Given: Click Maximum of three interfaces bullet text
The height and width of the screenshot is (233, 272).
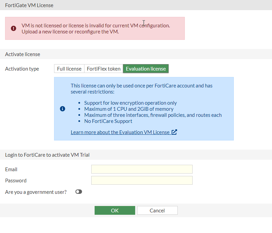Looking at the screenshot, I should pyautogui.click(x=153, y=115).
